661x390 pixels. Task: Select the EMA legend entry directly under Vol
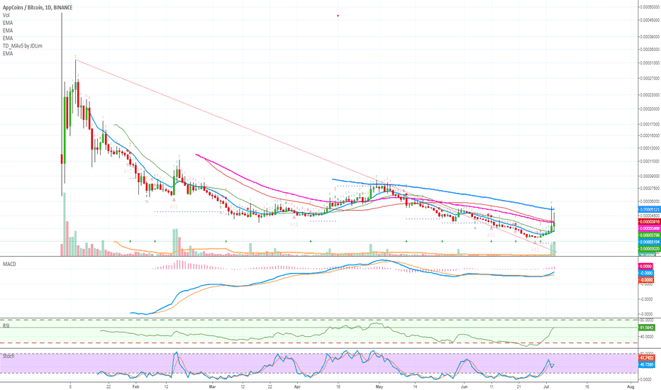8,23
